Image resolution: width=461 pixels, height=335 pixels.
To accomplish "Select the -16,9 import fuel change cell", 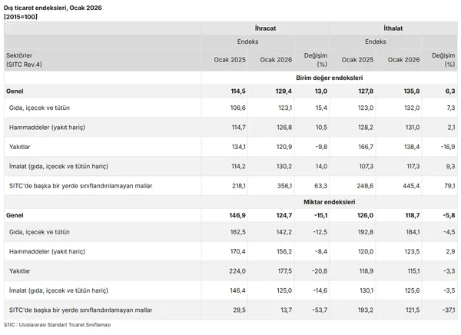I will coord(449,146).
